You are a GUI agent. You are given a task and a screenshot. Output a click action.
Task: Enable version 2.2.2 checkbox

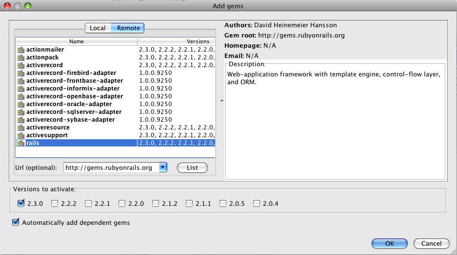[x=55, y=203]
